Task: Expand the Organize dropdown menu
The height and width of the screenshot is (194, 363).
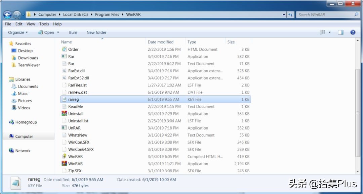Action: 18,32
